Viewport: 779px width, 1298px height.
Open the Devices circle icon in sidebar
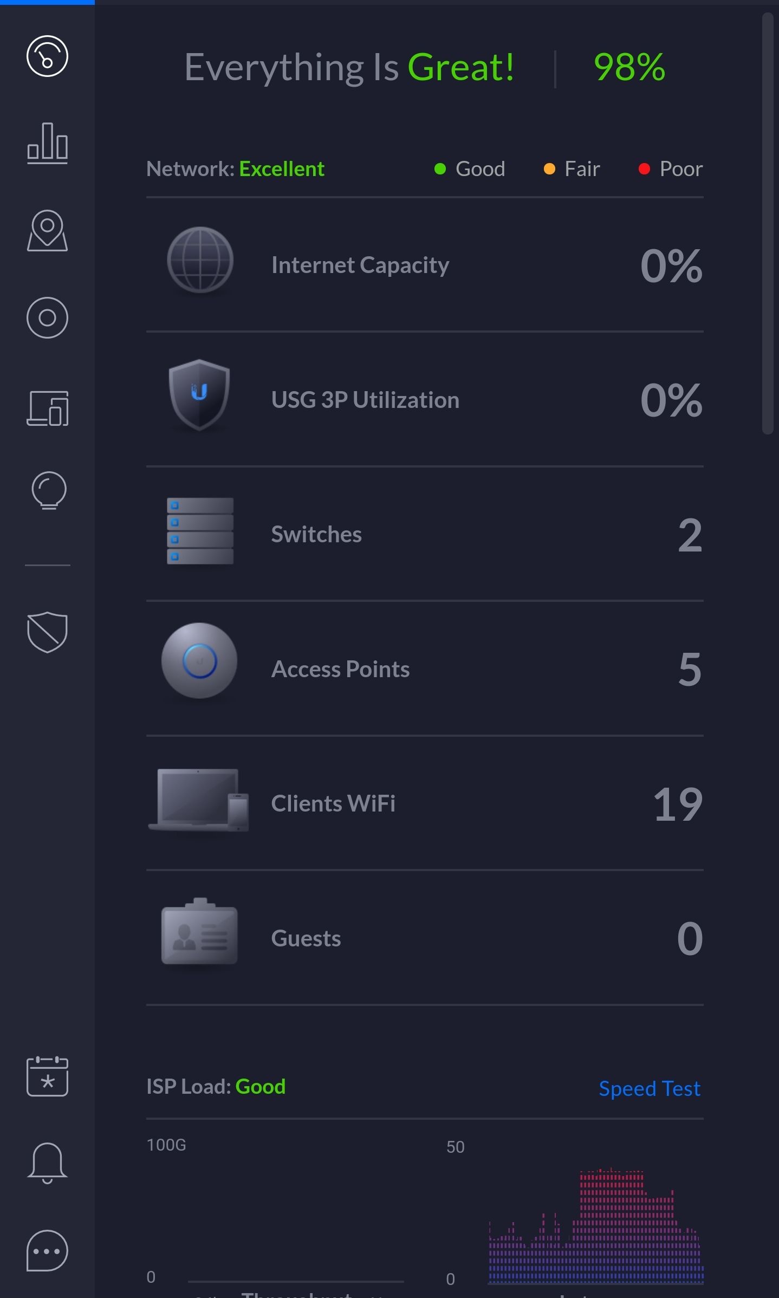47,318
